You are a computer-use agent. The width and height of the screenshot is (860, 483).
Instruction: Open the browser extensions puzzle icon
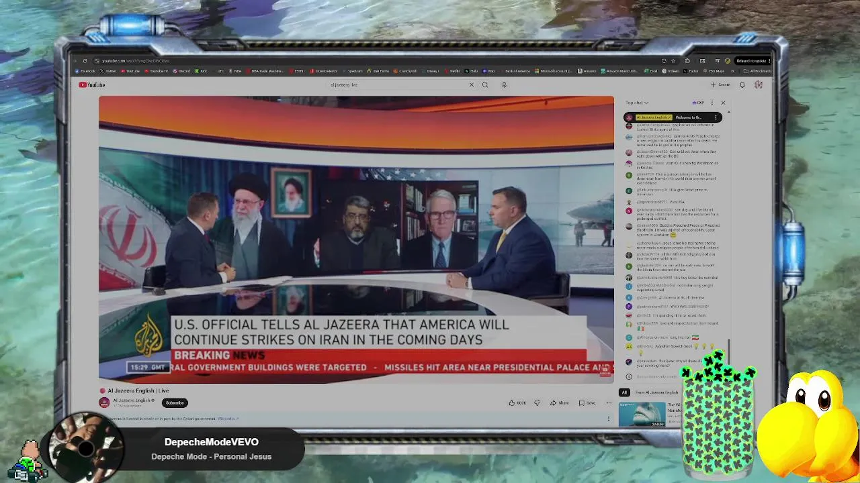point(687,61)
